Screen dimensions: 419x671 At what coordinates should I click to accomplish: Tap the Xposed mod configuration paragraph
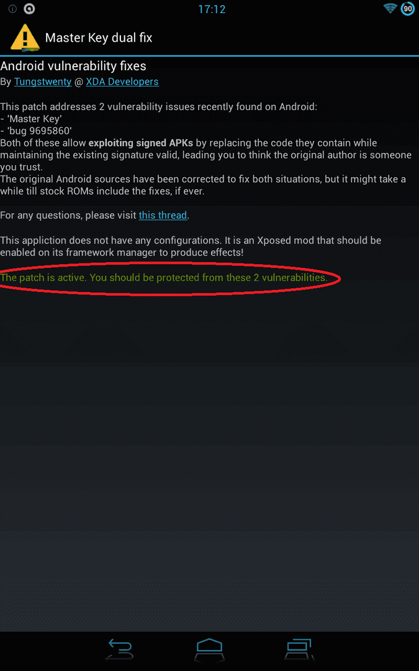(191, 246)
